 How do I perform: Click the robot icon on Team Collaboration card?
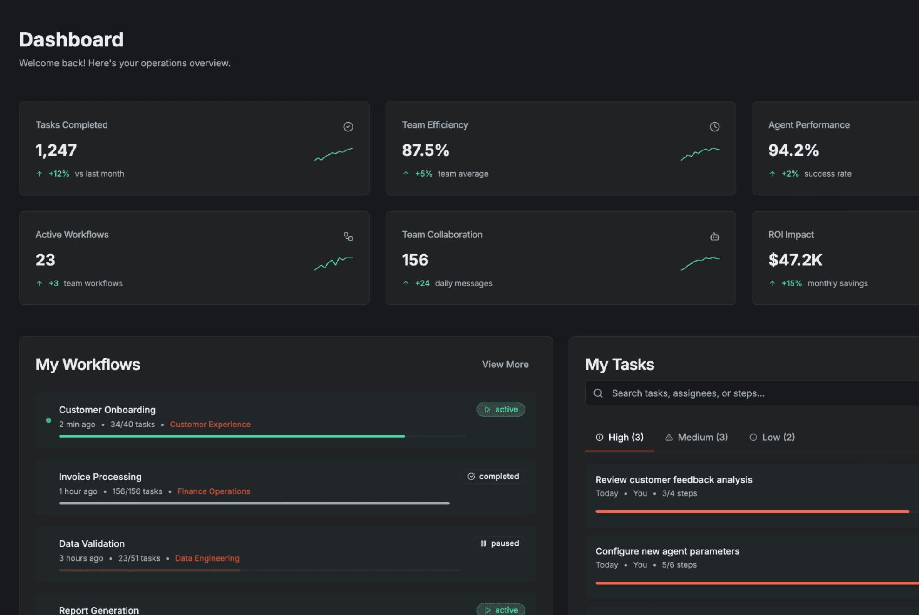point(714,236)
